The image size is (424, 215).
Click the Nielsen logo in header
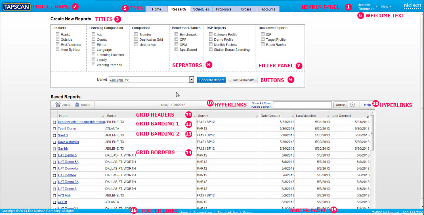412,6
